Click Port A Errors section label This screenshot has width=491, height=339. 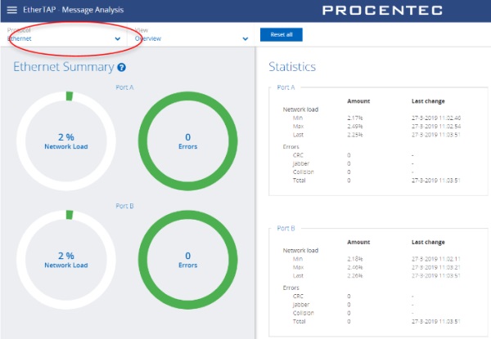pyautogui.click(x=291, y=147)
